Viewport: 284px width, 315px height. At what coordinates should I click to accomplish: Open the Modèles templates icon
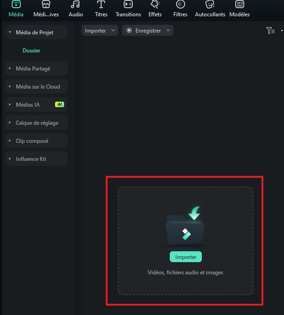[239, 4]
